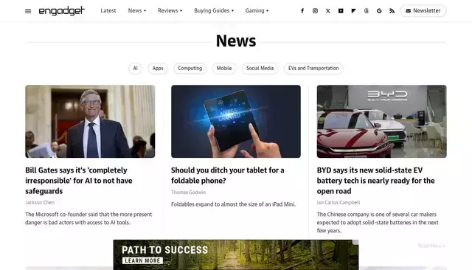Image resolution: width=472 pixels, height=270 pixels.
Task: Click the News page heading
Action: 236,41
